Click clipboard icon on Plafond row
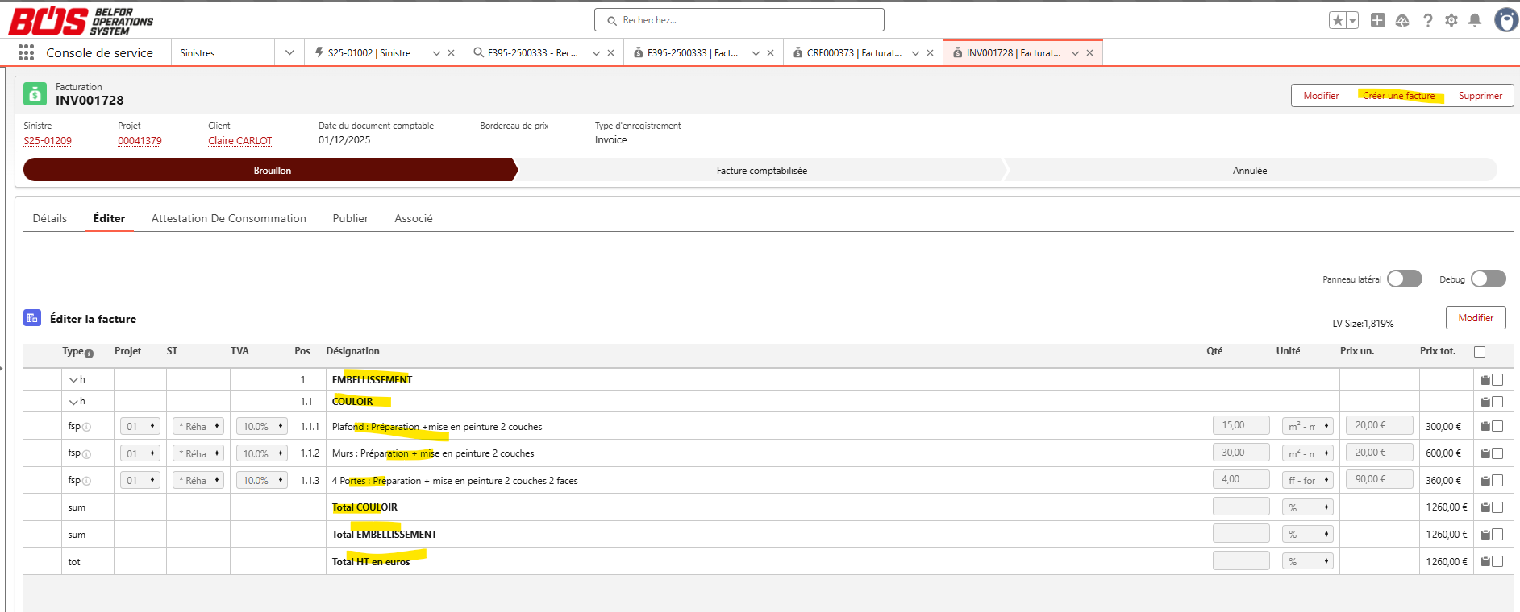This screenshot has height=612, width=1520. 1485,427
